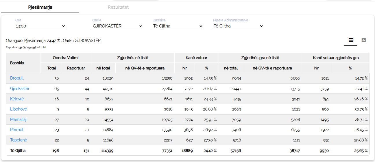Click Përmet reported voters 13590
The image size is (375, 162).
167,130
